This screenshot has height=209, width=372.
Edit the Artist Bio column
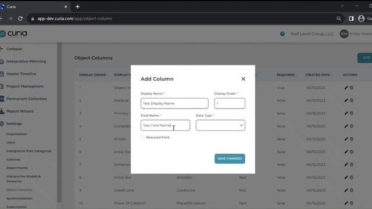[346, 177]
